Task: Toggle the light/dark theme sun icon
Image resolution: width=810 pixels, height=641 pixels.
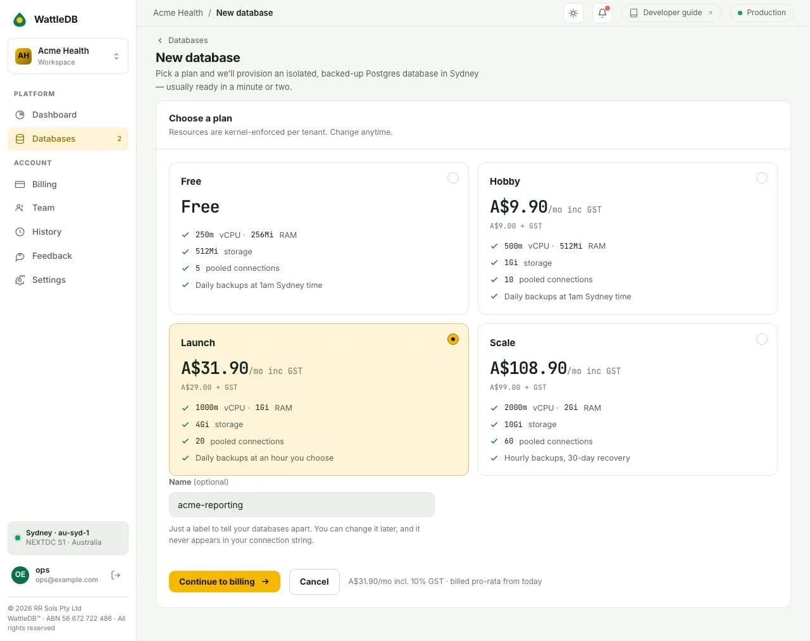Action: pyautogui.click(x=573, y=13)
